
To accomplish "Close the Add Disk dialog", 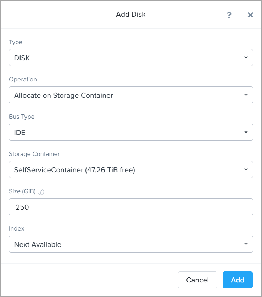I will 250,15.
